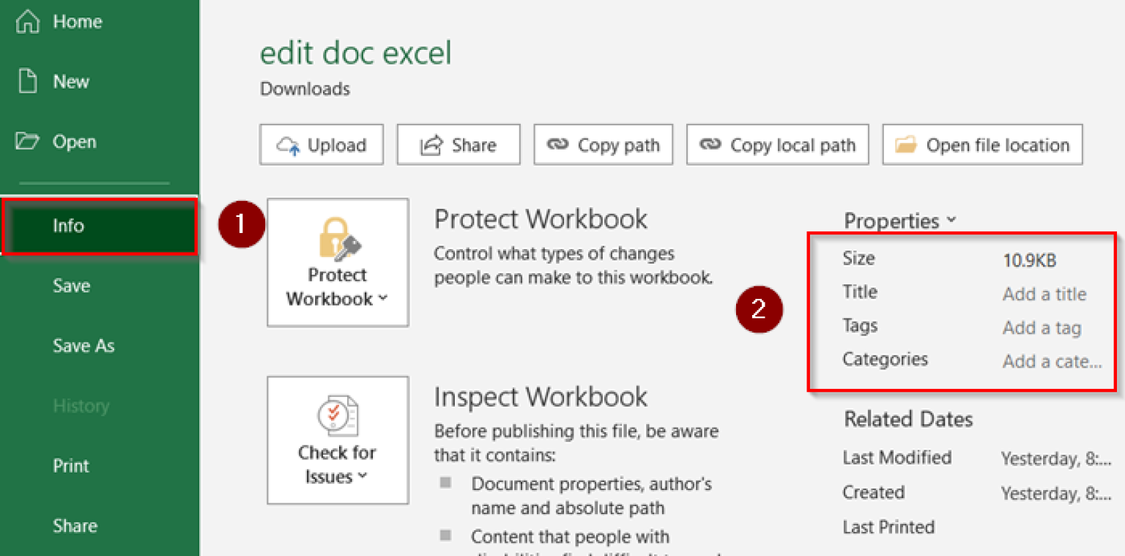Click the Add a tag field

[x=1042, y=328]
